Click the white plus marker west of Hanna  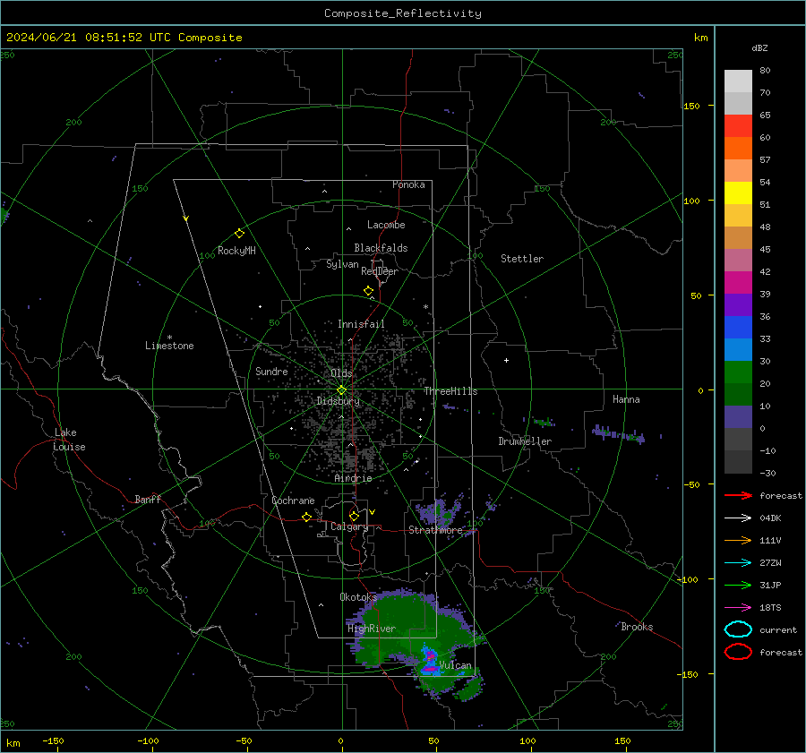(506, 360)
